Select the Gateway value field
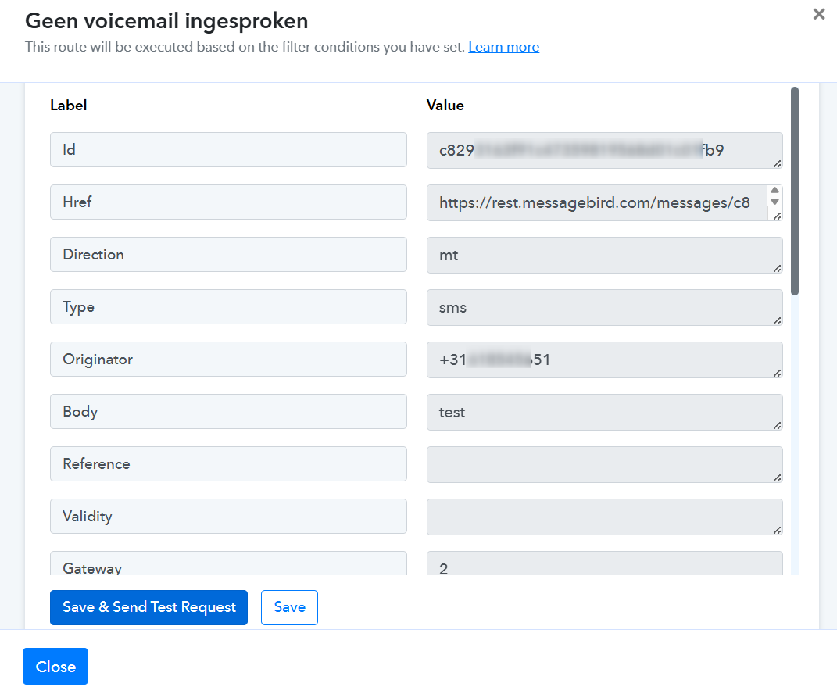This screenshot has width=837, height=694. [x=603, y=565]
